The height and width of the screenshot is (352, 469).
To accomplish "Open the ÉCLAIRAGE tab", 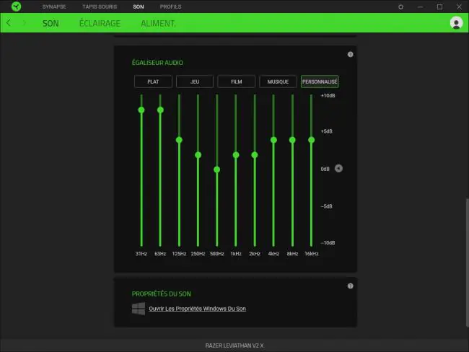I will (100, 23).
